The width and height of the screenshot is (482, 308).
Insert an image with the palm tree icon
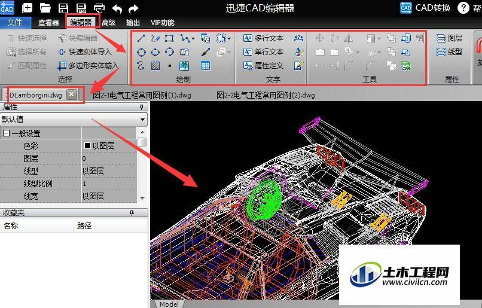[184, 65]
